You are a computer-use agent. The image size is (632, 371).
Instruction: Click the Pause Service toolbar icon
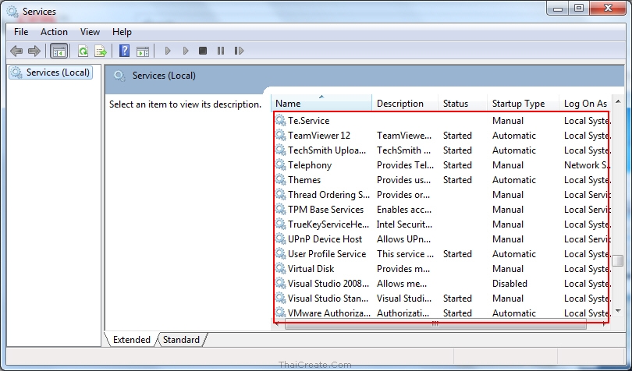click(x=221, y=51)
